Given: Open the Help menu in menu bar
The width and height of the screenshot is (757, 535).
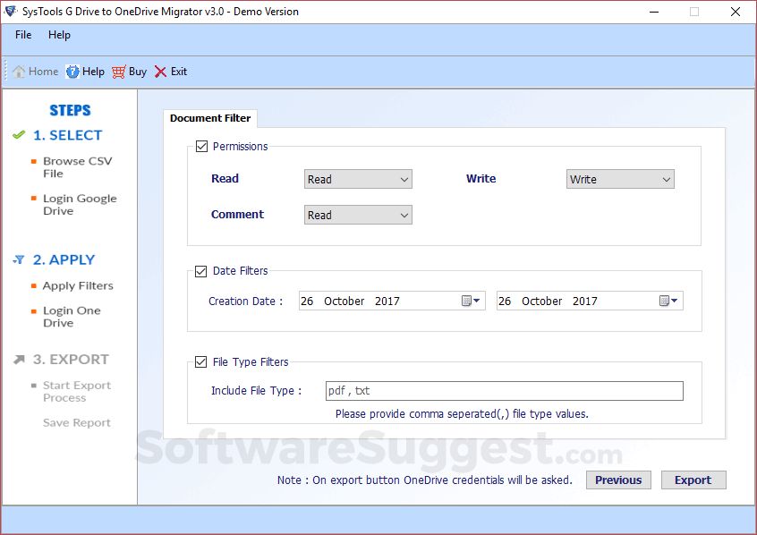Looking at the screenshot, I should pyautogui.click(x=59, y=35).
